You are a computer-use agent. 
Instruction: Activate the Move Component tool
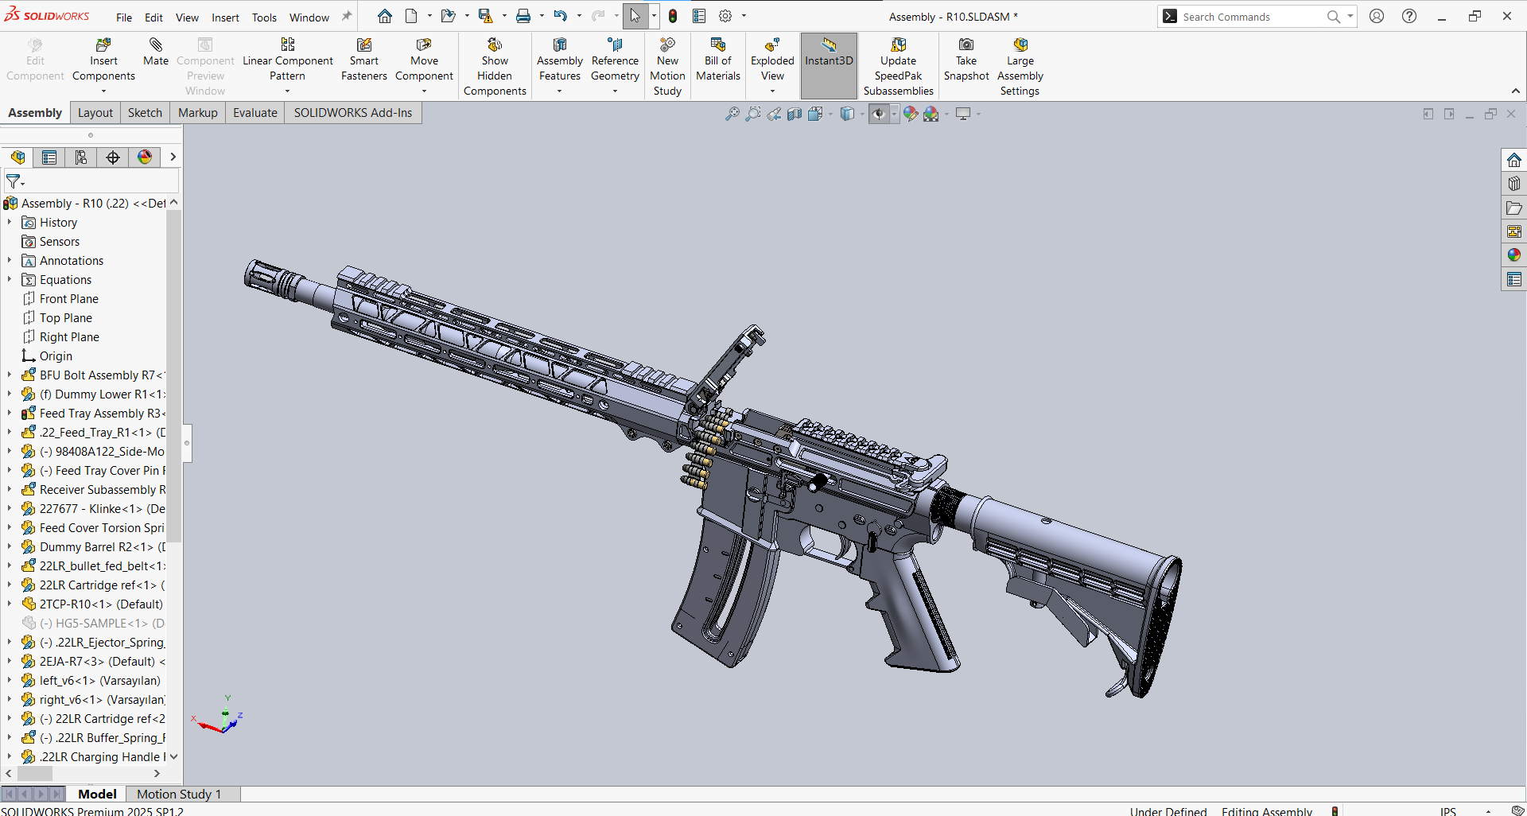424,60
